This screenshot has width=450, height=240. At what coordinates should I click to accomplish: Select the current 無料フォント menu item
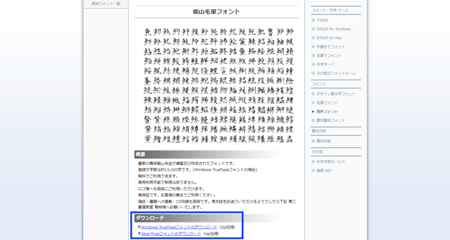(327, 112)
